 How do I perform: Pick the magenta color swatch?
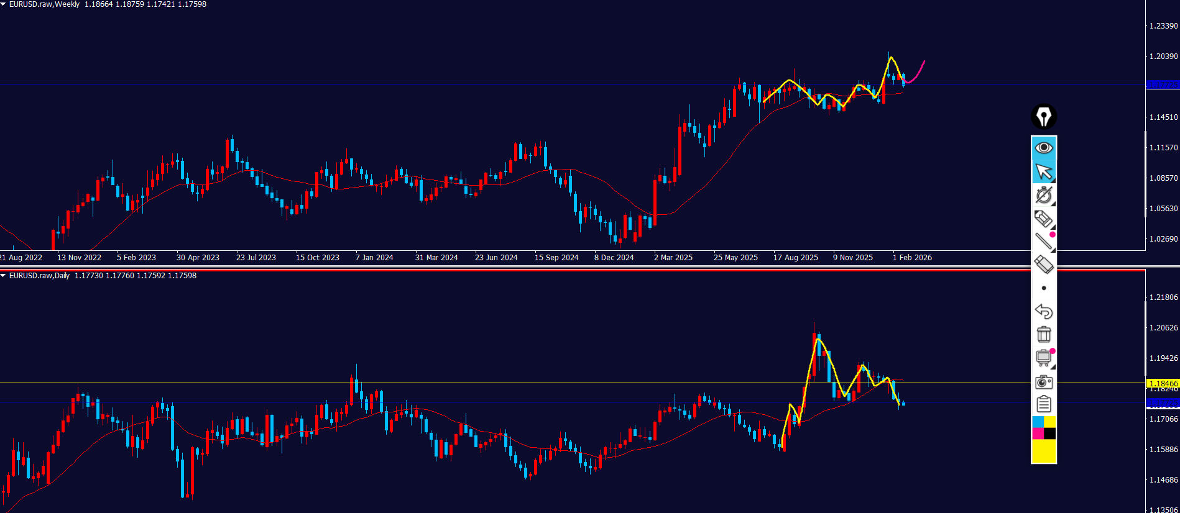[1038, 434]
